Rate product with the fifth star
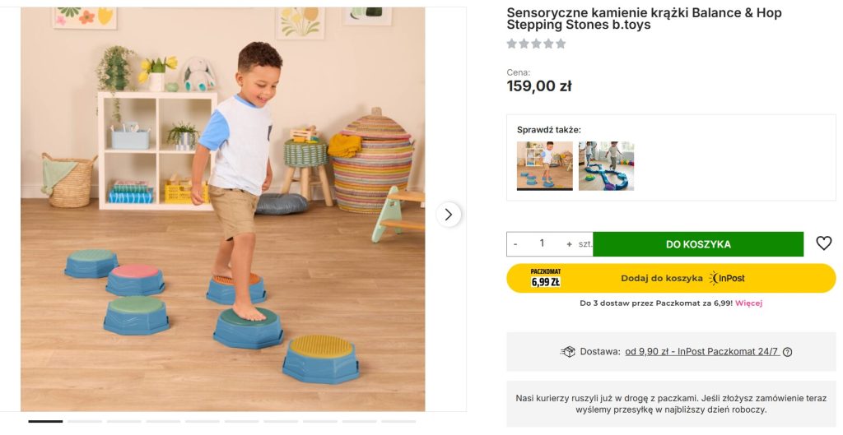Viewport: 843px width, 435px height. pos(561,44)
